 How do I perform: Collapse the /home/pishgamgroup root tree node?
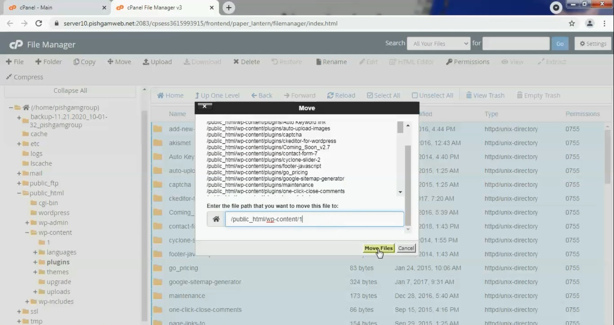point(11,107)
